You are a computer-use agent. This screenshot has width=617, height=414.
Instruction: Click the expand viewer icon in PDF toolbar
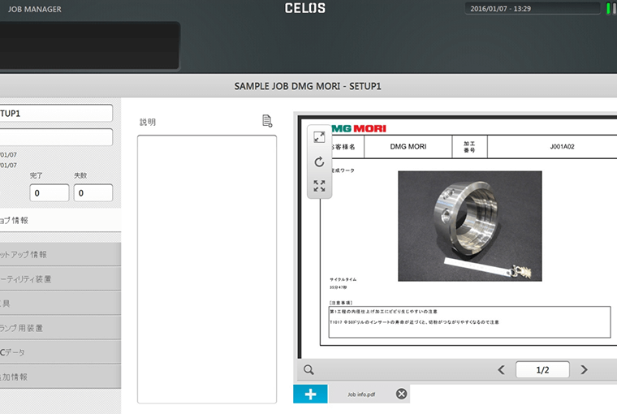click(319, 137)
